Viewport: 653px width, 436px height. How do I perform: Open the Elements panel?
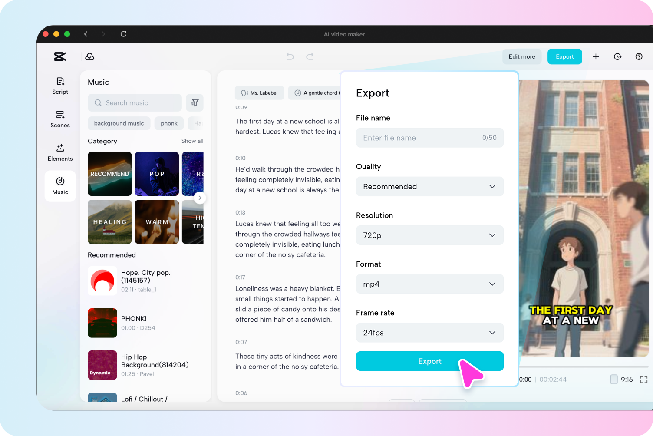point(60,152)
